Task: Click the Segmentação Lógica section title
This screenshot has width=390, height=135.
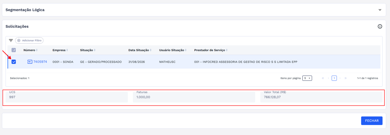Action: click(25, 10)
